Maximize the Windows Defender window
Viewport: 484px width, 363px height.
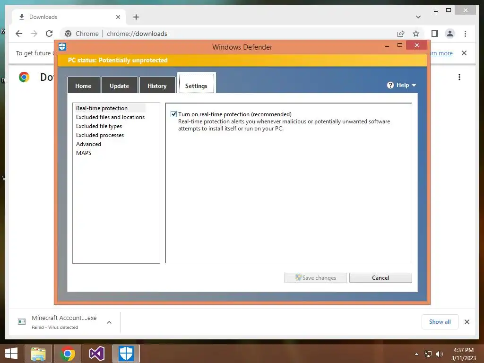click(400, 45)
